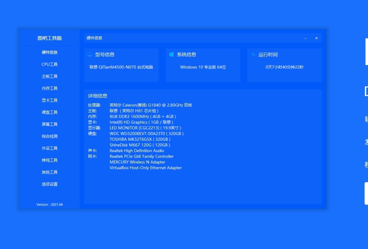Minimize the 硬件信息 window
The width and height of the screenshot is (368, 249).
tap(306, 38)
